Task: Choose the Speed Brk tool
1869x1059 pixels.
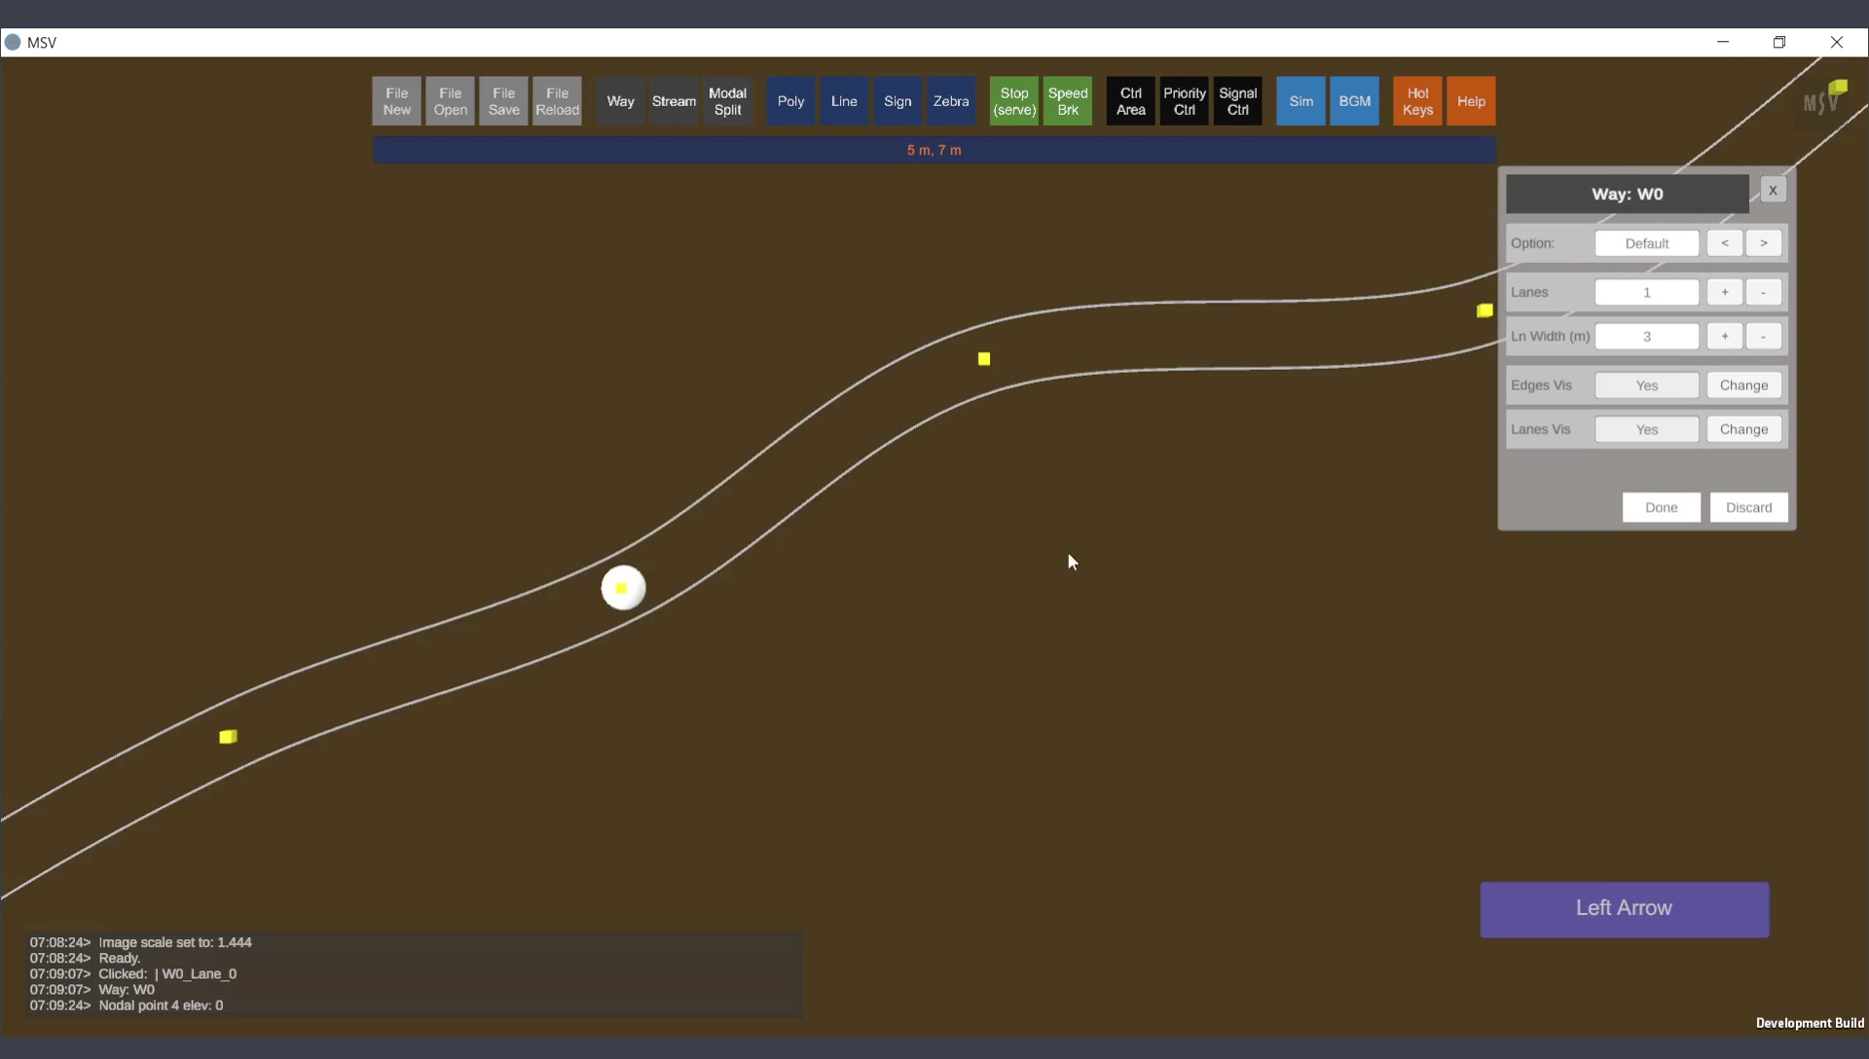Action: (1067, 101)
